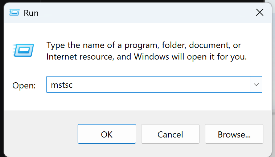Launch mstsc by clicking OK
This screenshot has width=275, height=157.
pyautogui.click(x=107, y=134)
